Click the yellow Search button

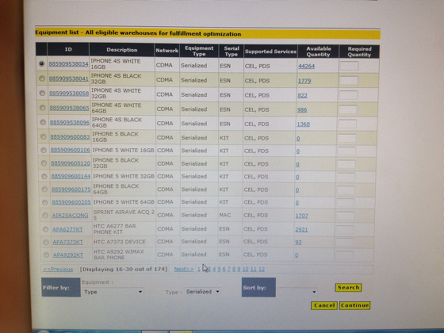click(x=348, y=287)
